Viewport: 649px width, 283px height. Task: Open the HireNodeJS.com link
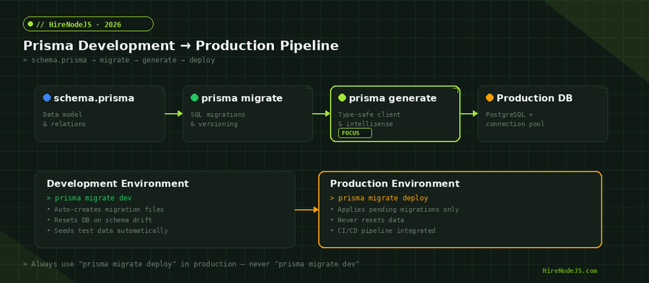570,271
